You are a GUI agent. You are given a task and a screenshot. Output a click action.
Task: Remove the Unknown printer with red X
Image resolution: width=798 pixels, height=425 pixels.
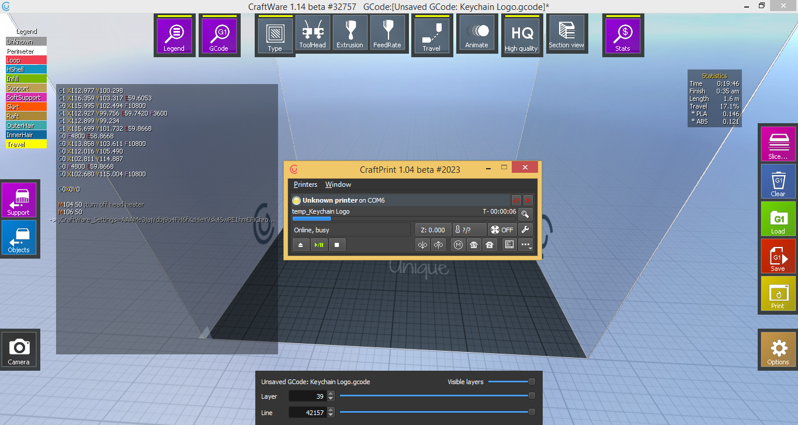click(528, 200)
